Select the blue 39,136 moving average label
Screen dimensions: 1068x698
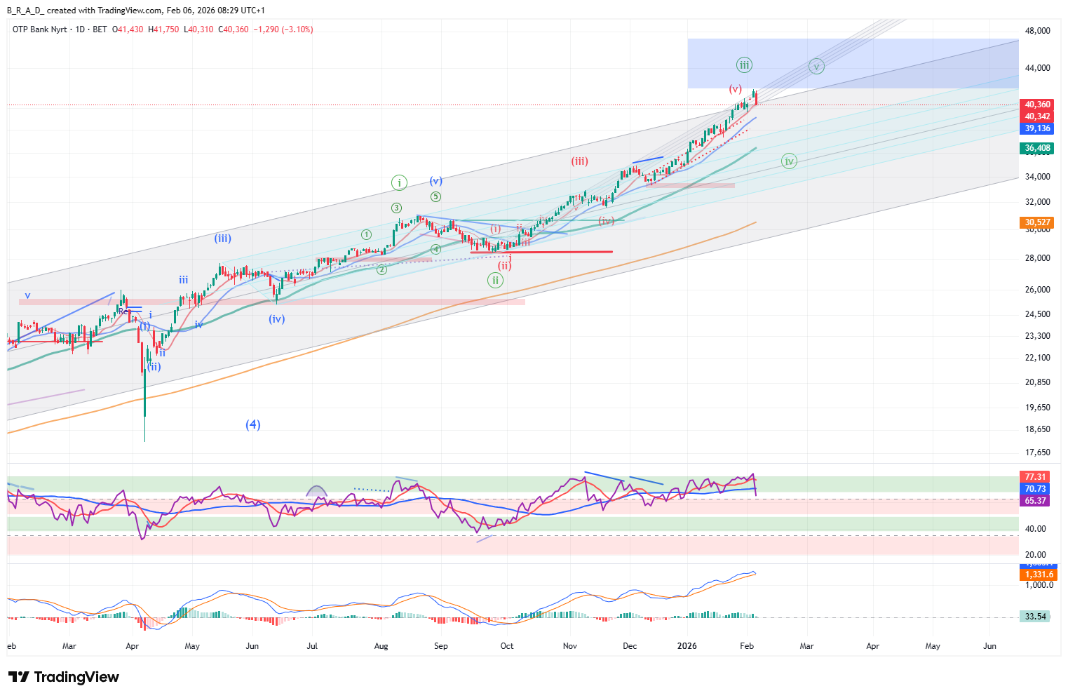pos(1037,128)
